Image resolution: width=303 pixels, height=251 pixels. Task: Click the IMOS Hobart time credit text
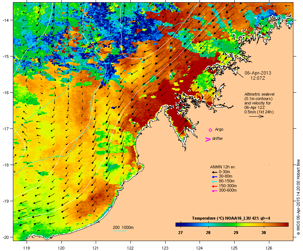[x=298, y=197]
